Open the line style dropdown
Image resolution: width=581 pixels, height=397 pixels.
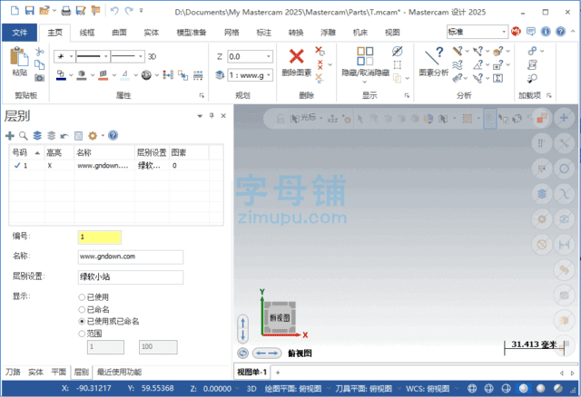(x=105, y=56)
